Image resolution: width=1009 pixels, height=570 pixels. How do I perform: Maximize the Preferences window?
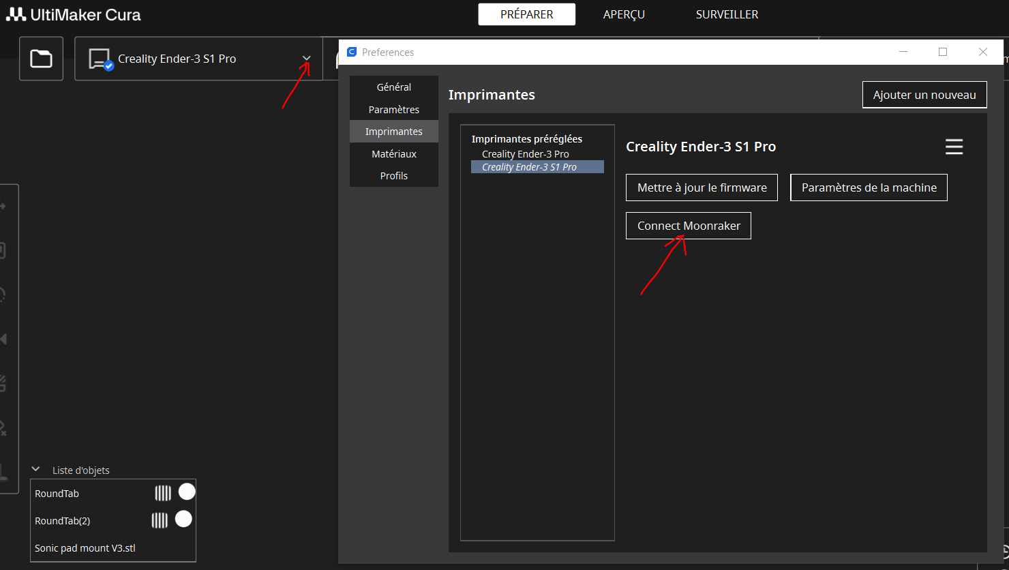pyautogui.click(x=943, y=52)
